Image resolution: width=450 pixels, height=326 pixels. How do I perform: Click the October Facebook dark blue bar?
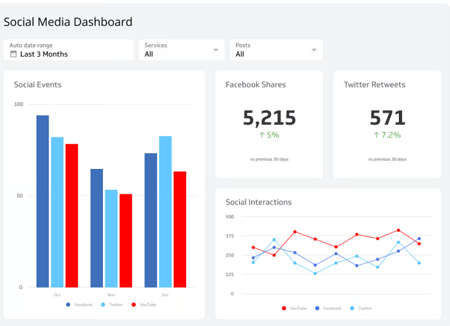click(x=42, y=201)
